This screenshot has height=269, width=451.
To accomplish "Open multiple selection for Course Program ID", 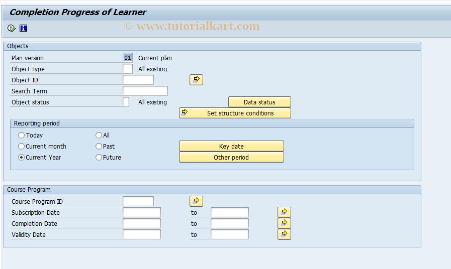I will [x=196, y=201].
